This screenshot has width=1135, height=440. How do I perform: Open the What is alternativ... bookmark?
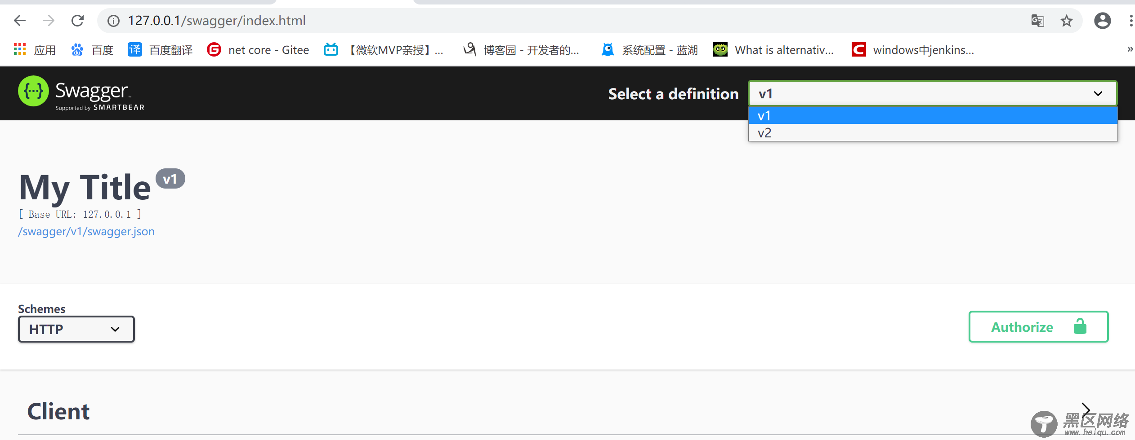[773, 50]
